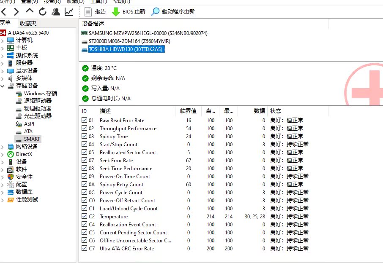Image resolution: width=383 pixels, height=263 pixels.
Task: Switch to the 收藏夹 tab
Action: pos(28,23)
